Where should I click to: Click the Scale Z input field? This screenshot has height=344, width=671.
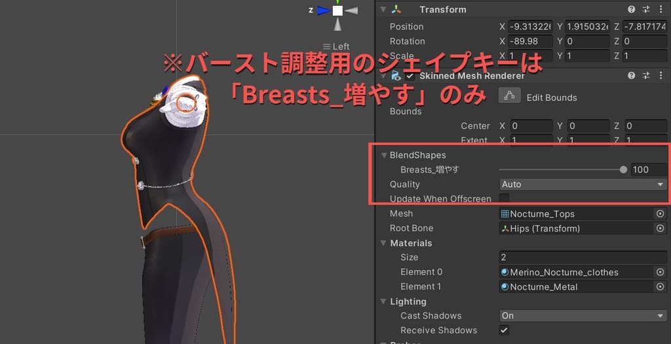(645, 56)
